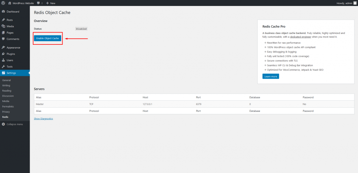
Task: Click the Settings sliders icon
Action: tap(3, 73)
